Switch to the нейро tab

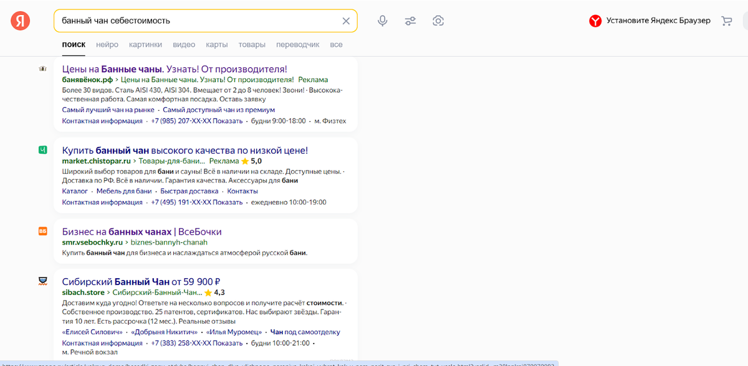[x=107, y=45]
